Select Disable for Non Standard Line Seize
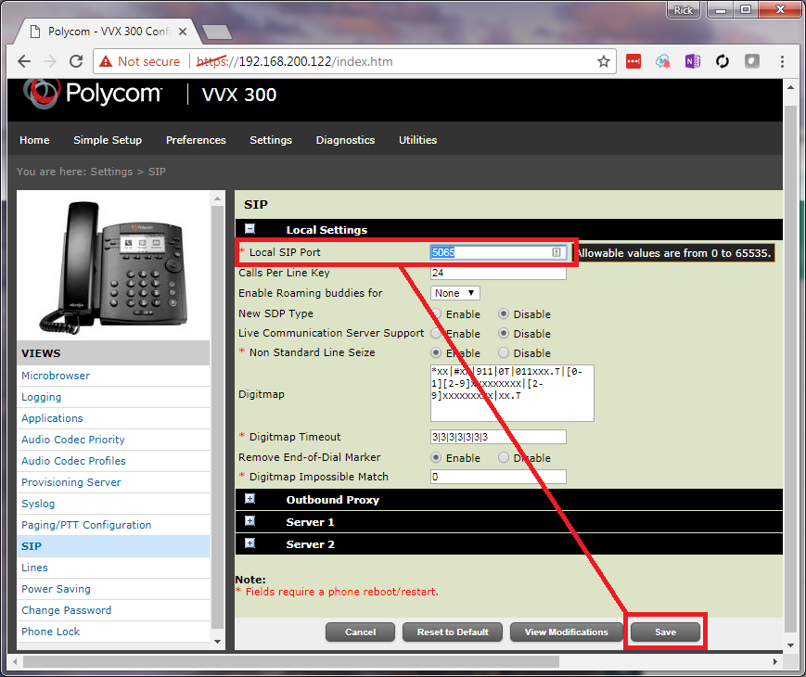Screen dimensions: 806x677 [x=504, y=352]
